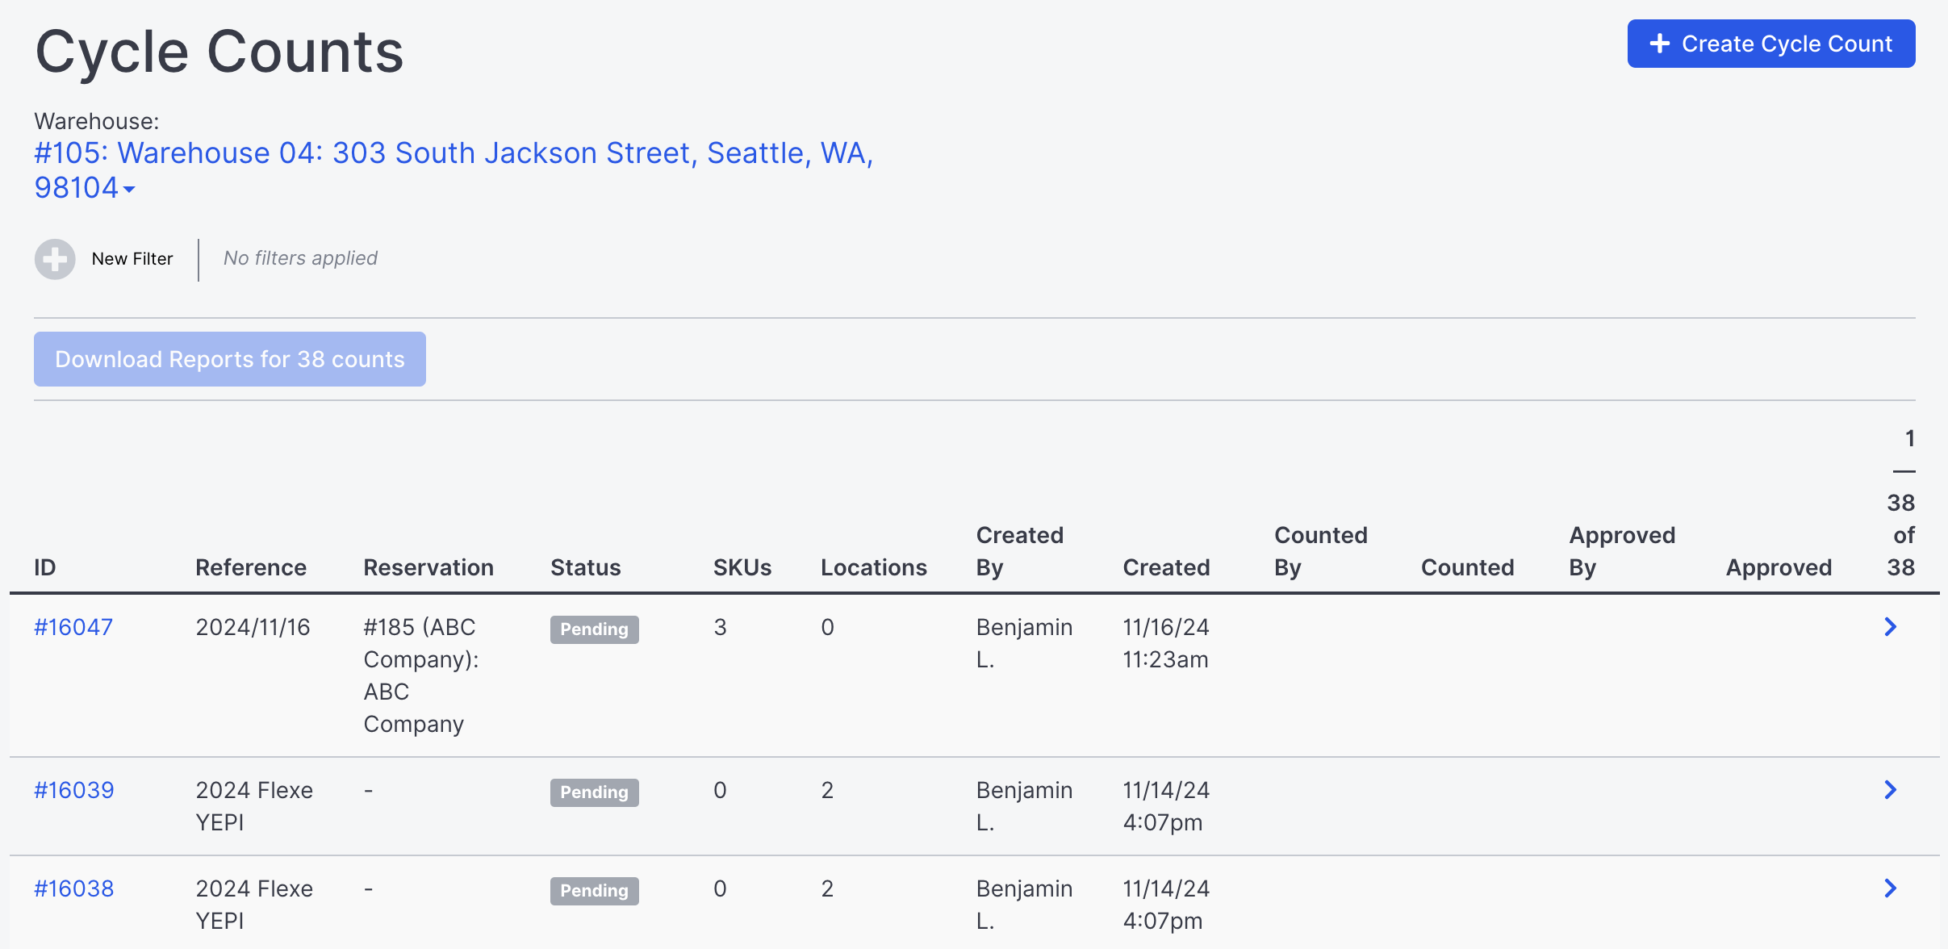Open cycle count #16038 link
The width and height of the screenshot is (1948, 949).
coord(73,888)
